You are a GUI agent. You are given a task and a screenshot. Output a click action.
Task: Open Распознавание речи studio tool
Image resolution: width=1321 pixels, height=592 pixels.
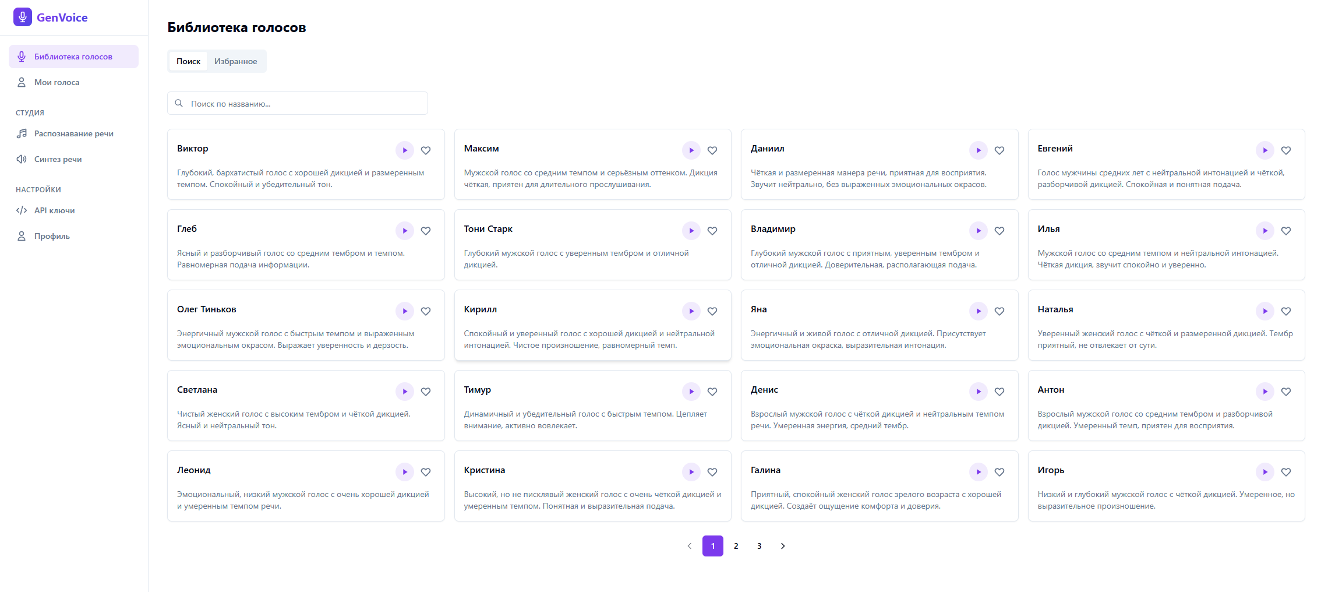coord(75,133)
